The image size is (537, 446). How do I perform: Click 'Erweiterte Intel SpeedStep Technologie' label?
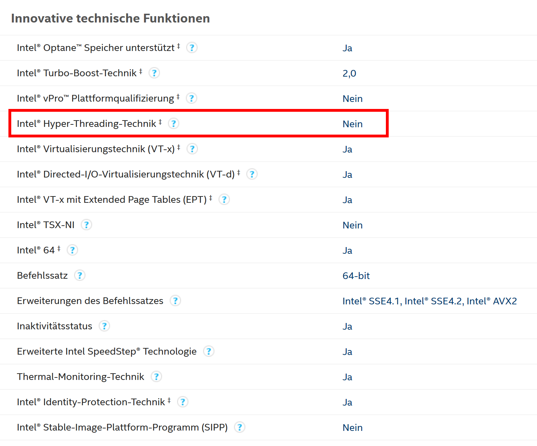pyautogui.click(x=107, y=351)
